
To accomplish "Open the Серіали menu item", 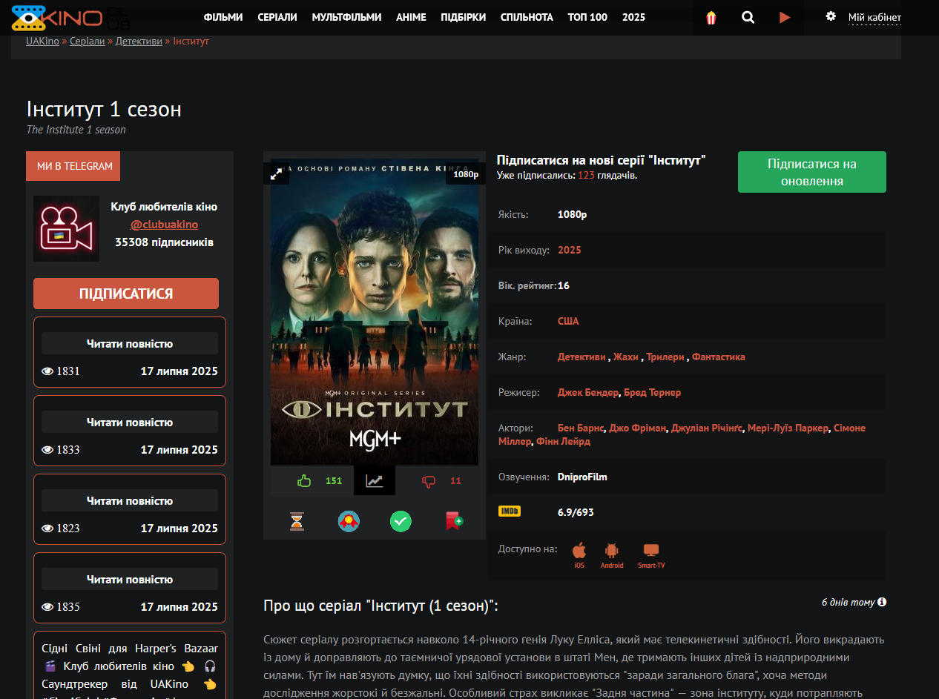I will 277,17.
